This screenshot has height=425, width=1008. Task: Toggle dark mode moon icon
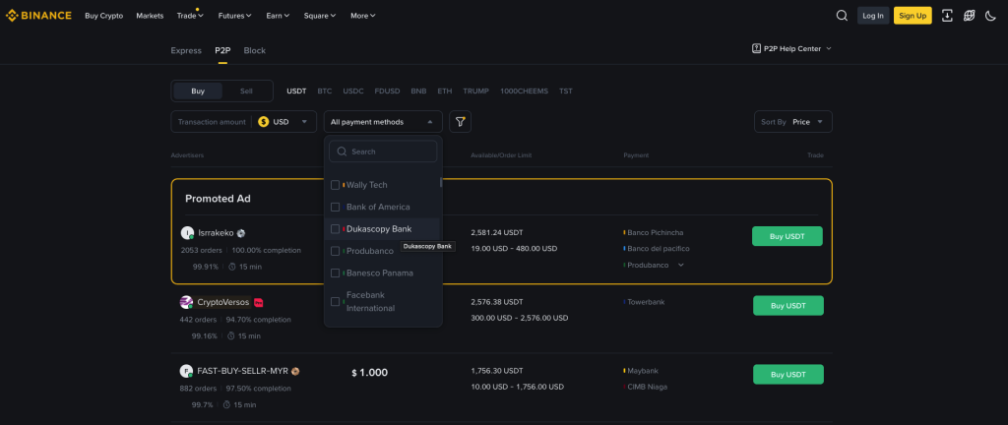990,16
